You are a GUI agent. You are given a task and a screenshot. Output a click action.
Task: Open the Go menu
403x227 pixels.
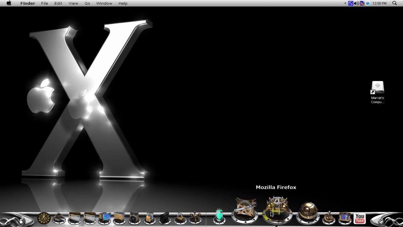coord(87,3)
